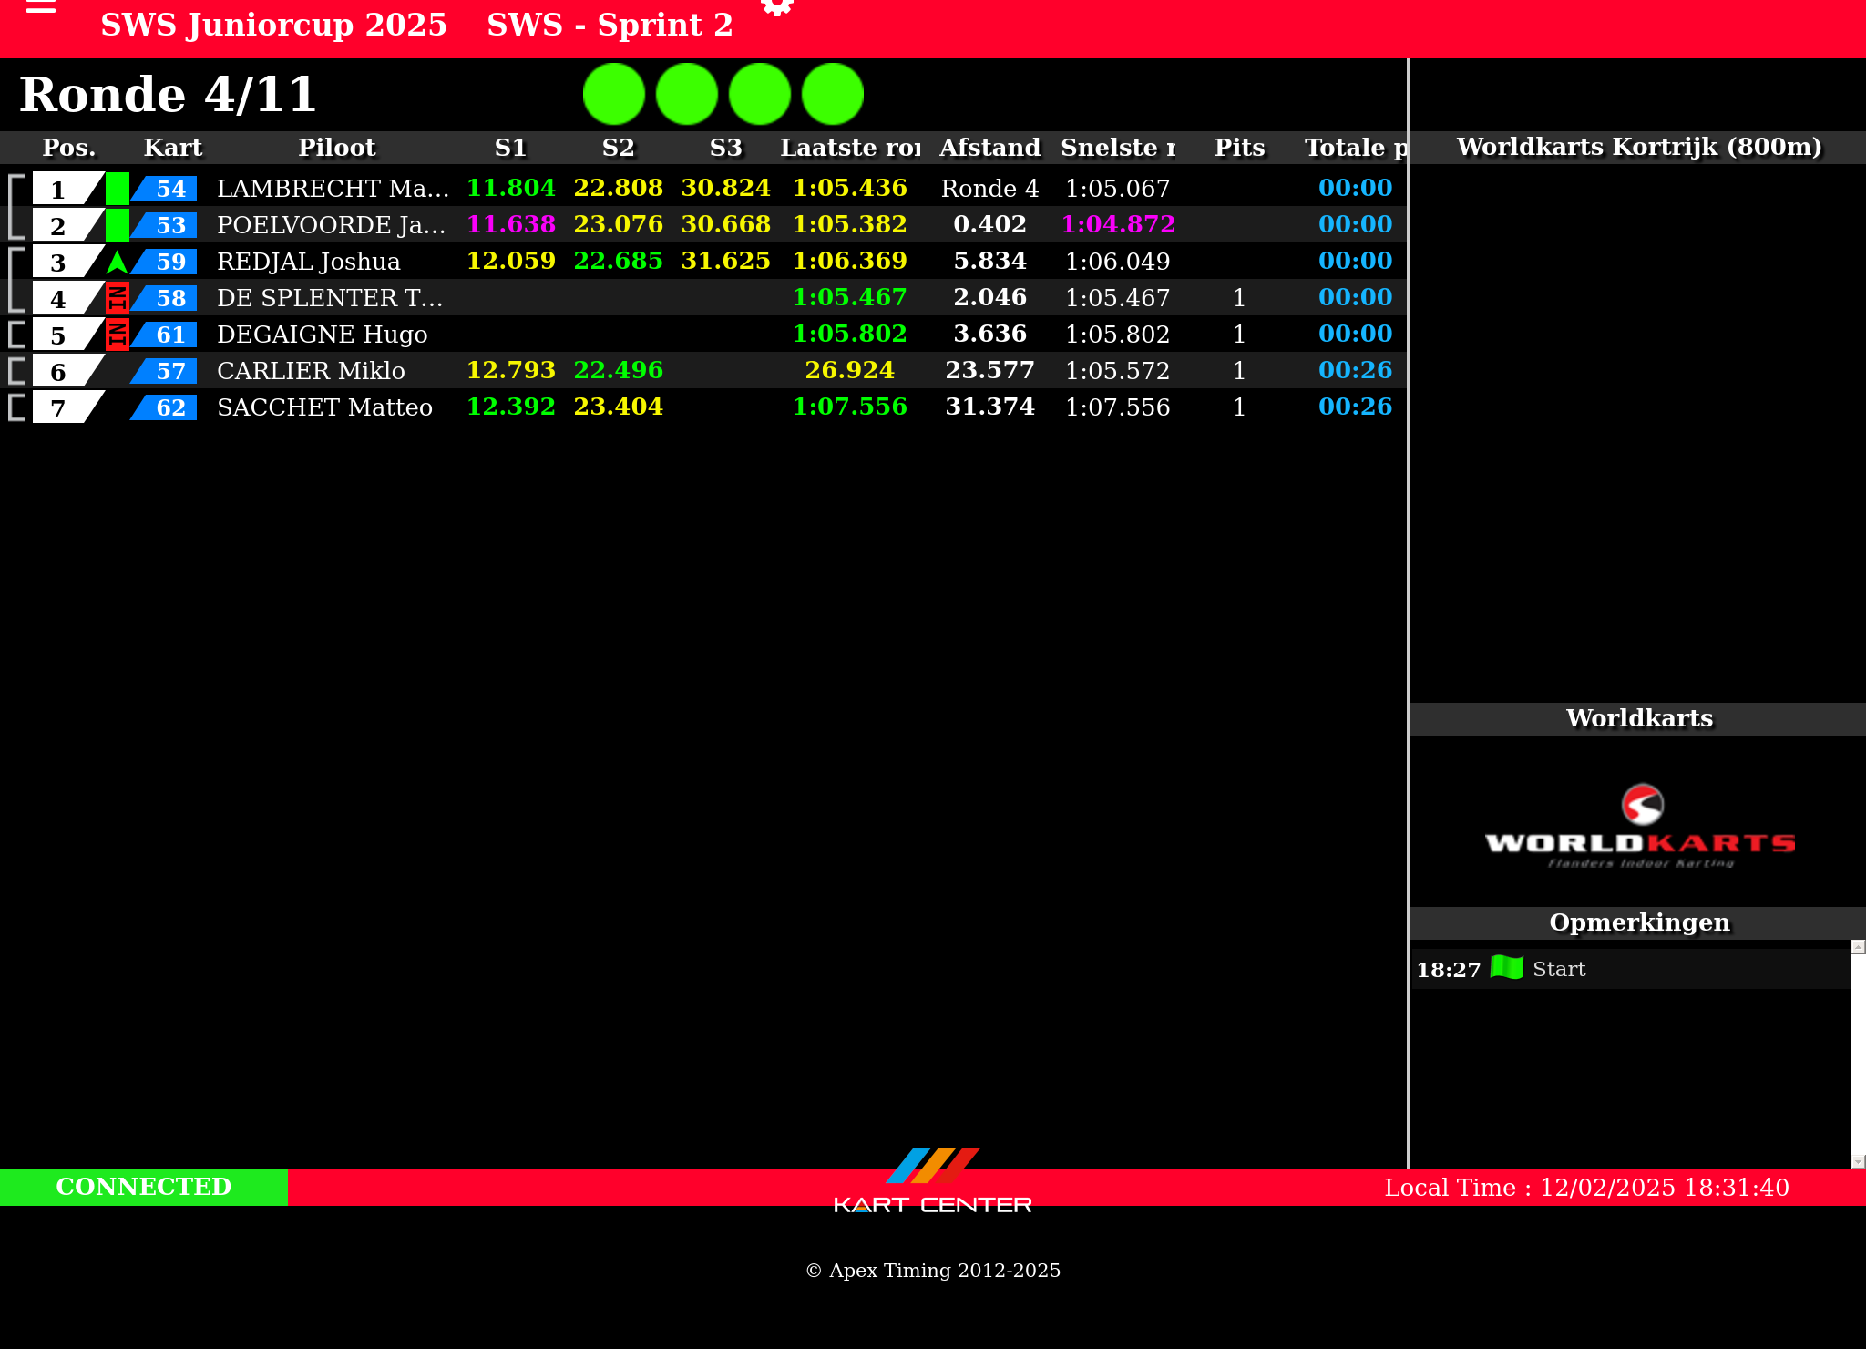Open the hamburger menu icon

tap(41, 7)
